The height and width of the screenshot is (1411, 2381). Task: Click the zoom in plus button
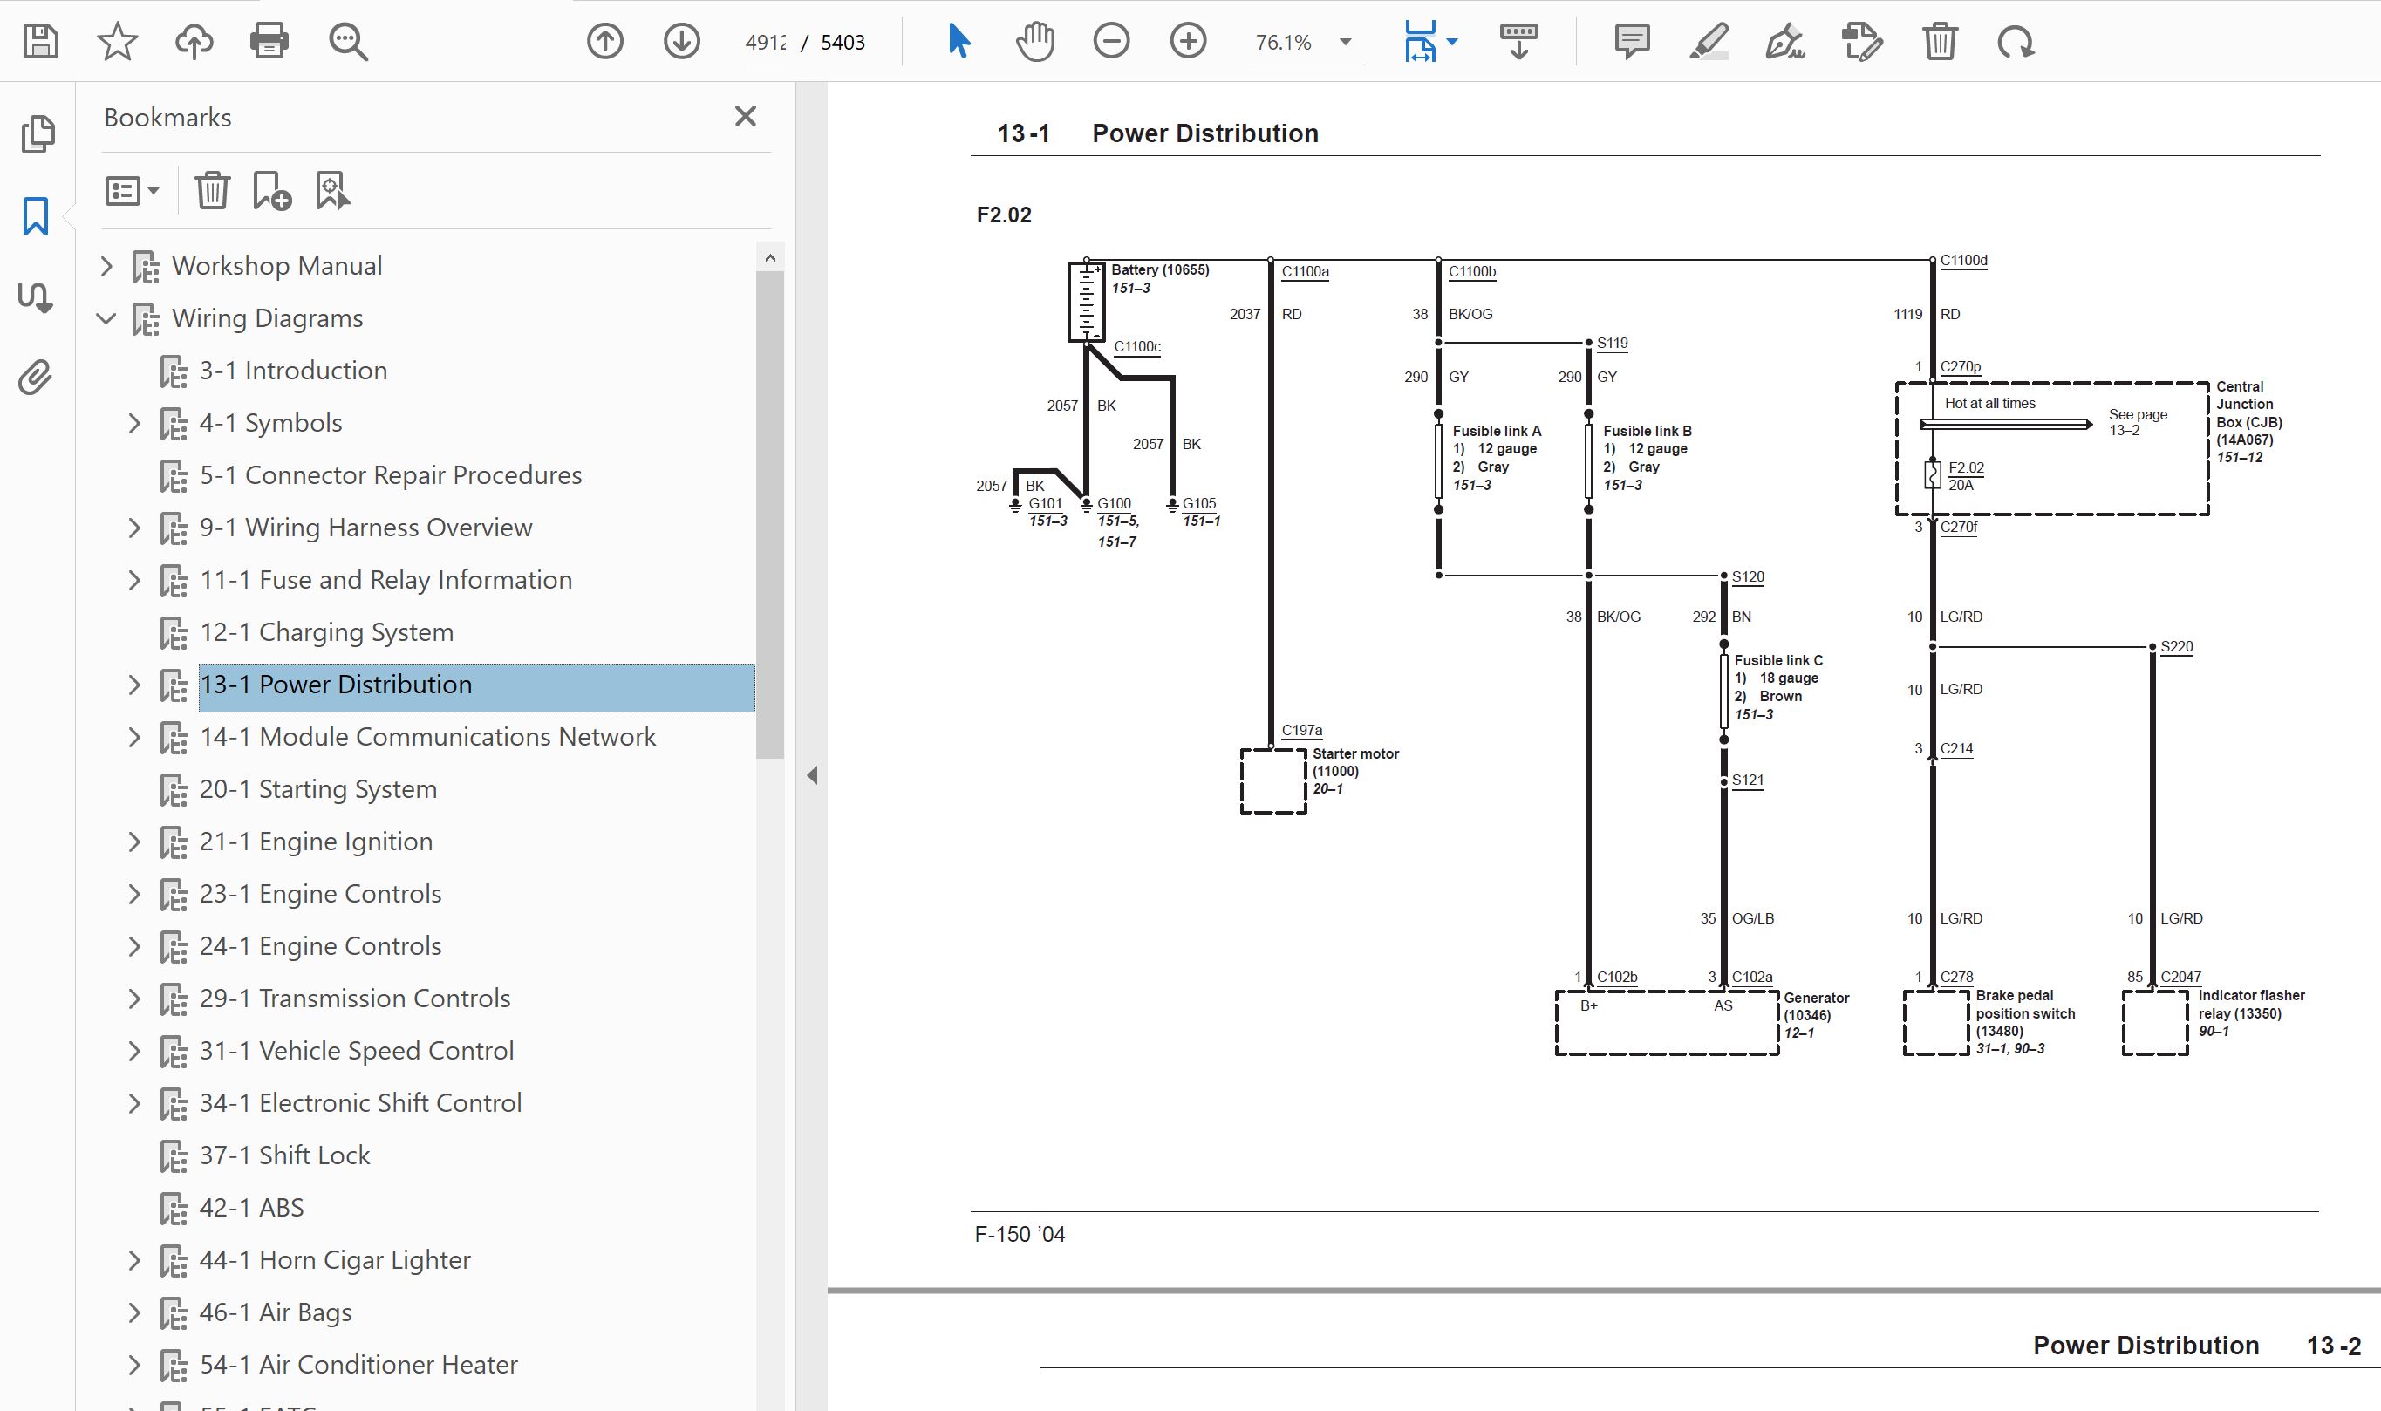click(1188, 42)
